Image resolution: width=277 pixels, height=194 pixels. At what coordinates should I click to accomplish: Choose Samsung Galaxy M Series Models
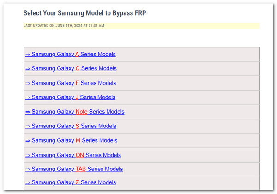(x=71, y=140)
